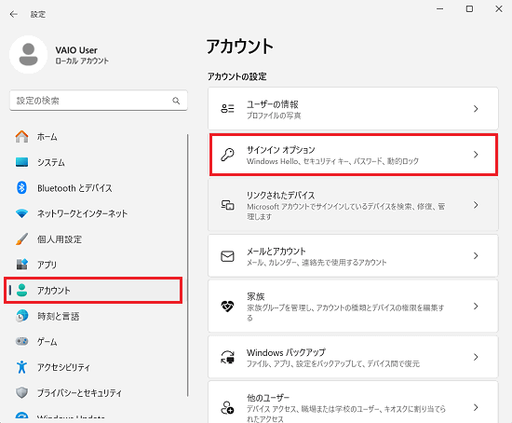Expand ユーザーの情報 with its chevron
This screenshot has height=423, width=512.
tap(476, 109)
